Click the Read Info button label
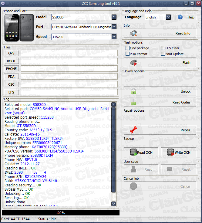The width and height of the screenshot is (202, 223). pyautogui.click(x=183, y=33)
